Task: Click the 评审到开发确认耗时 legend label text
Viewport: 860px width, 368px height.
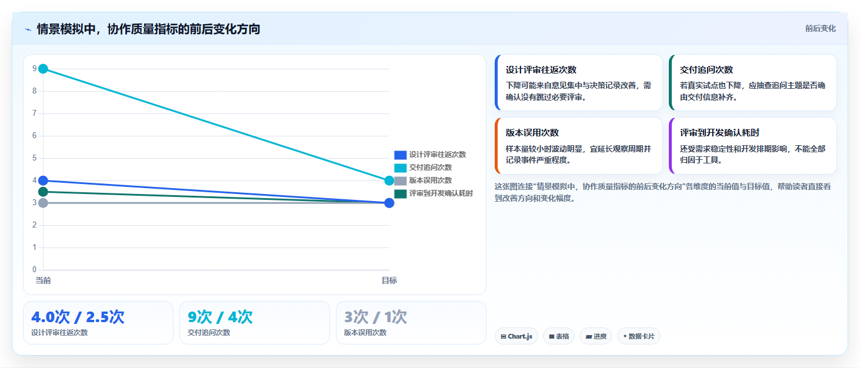Action: click(441, 193)
